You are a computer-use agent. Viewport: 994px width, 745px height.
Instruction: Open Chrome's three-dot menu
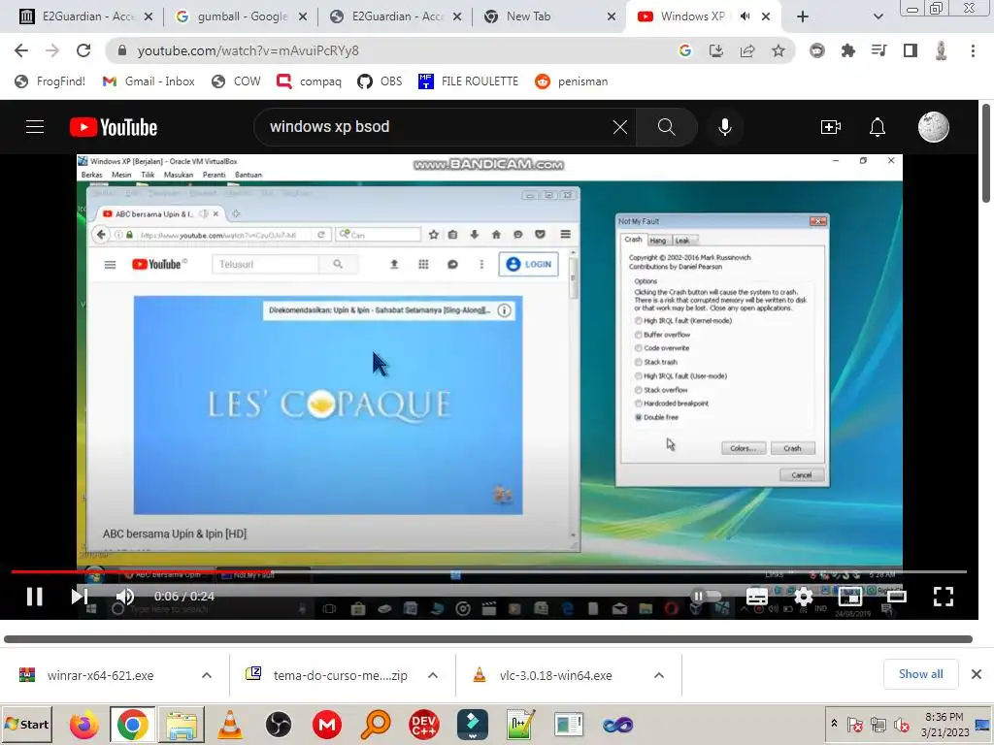(x=973, y=50)
